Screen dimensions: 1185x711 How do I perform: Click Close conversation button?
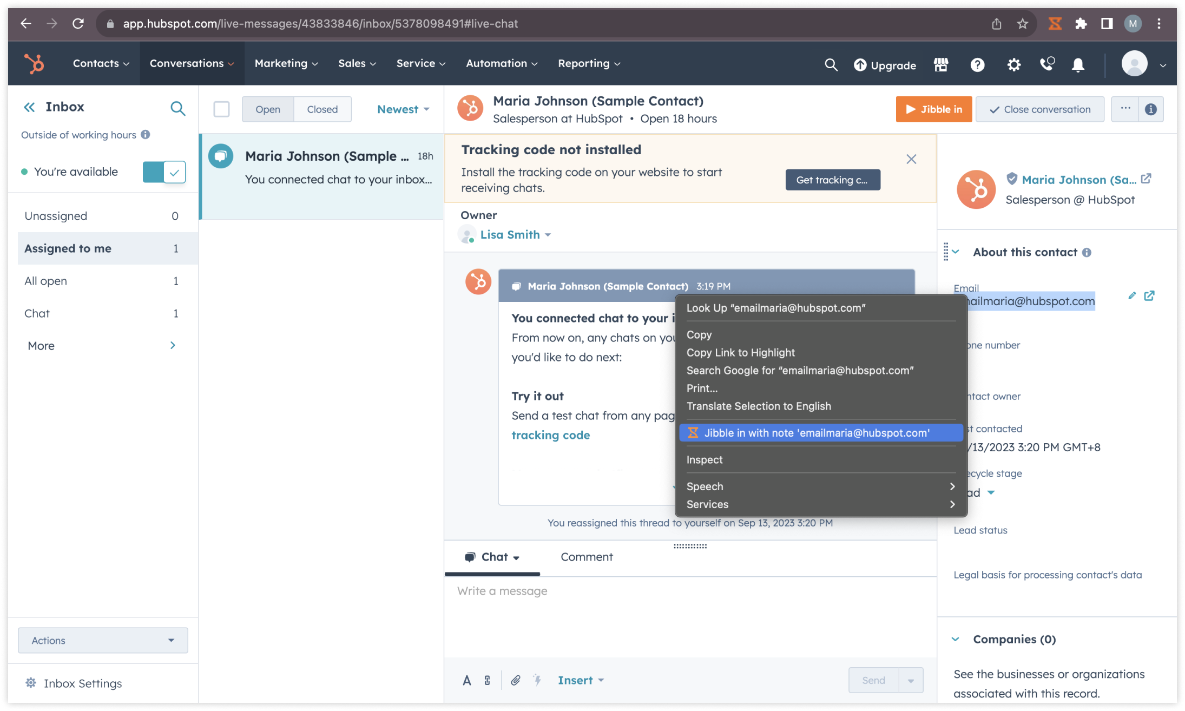pos(1040,109)
